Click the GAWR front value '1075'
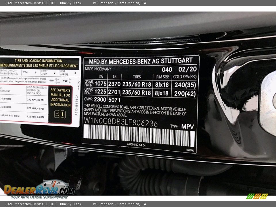 101,84
